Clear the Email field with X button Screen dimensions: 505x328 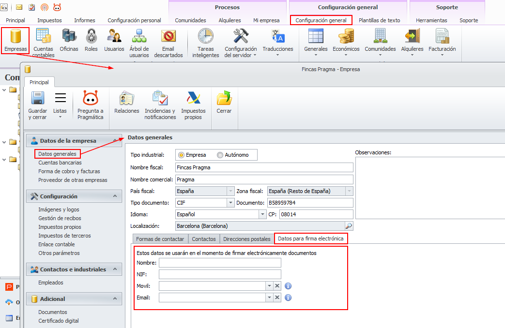pos(277,298)
